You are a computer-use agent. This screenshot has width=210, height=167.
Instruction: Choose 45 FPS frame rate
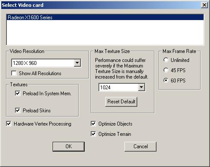tap(166, 70)
